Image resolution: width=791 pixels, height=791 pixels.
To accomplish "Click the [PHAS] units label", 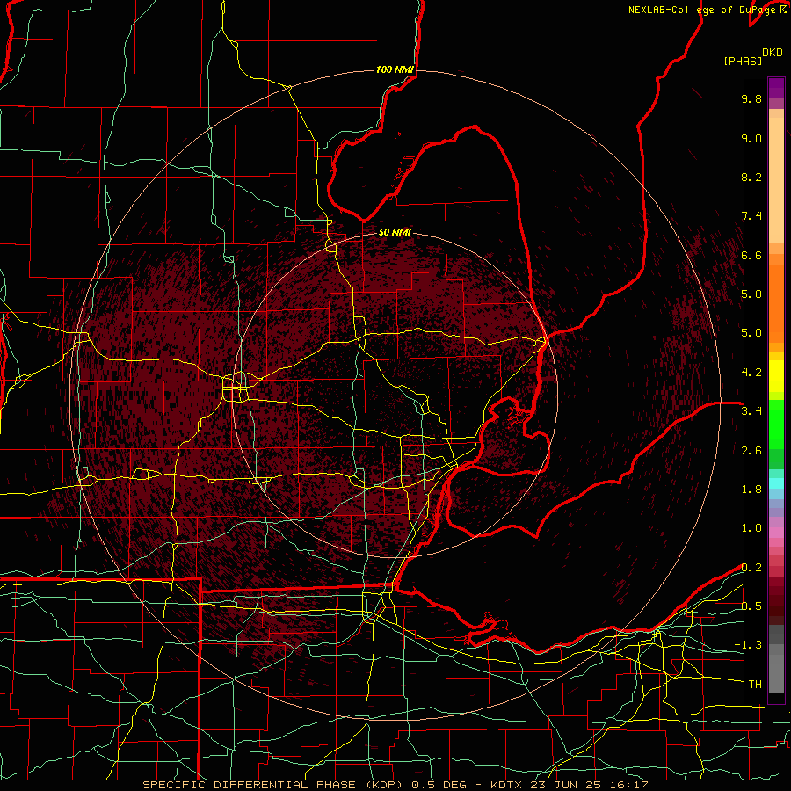I will [x=743, y=62].
